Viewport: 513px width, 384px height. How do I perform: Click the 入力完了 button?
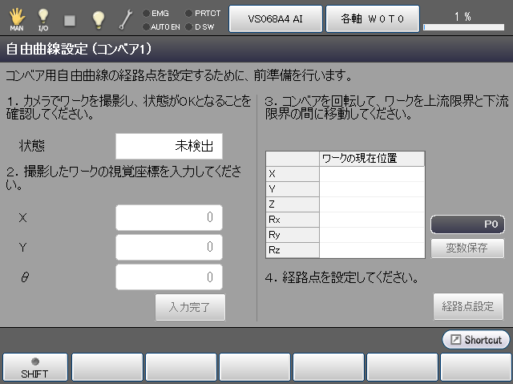[x=190, y=307]
